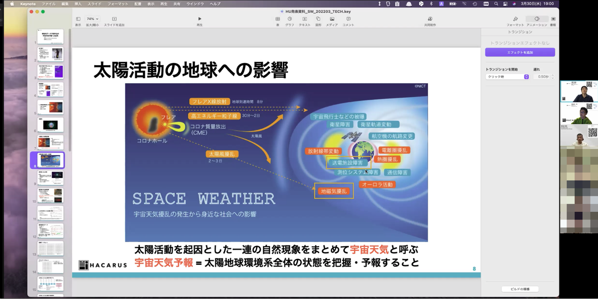Screen dimensions: 598x299
Task: Open the 表示 menu in the menu bar
Action: 151,4
